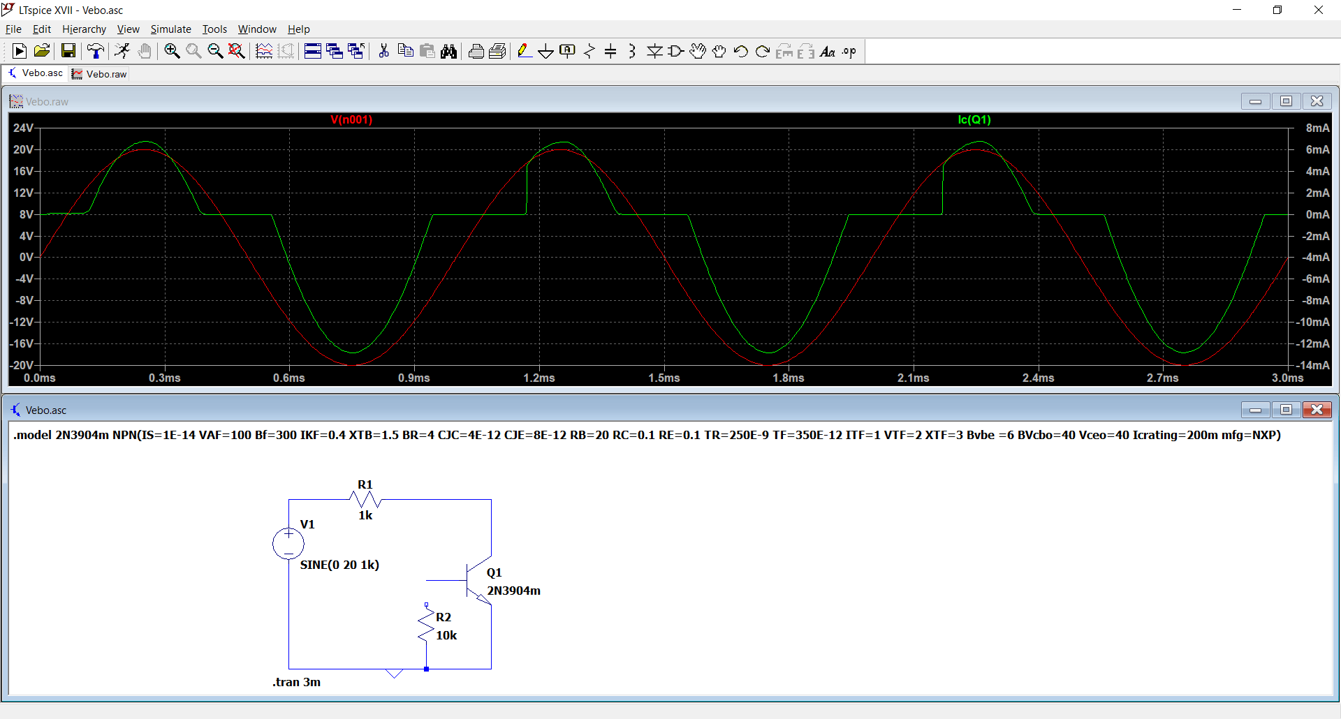
Task: Place a Resistor from the toolbar
Action: coord(589,51)
